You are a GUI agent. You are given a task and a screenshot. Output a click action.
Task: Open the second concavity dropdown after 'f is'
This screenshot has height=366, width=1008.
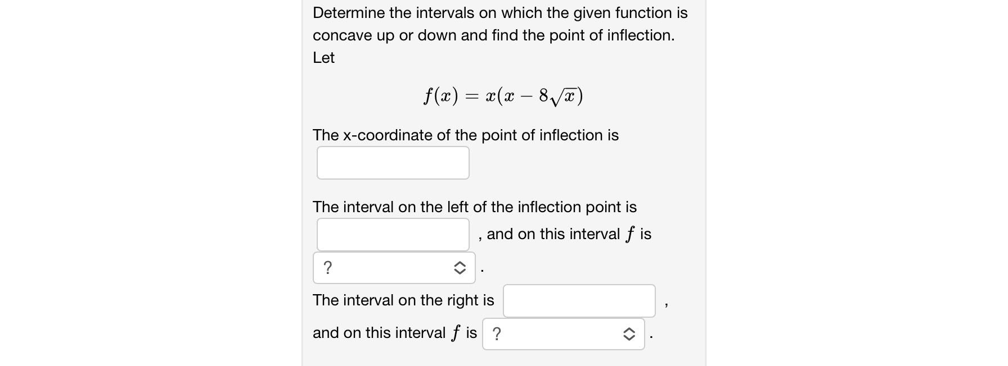point(562,333)
